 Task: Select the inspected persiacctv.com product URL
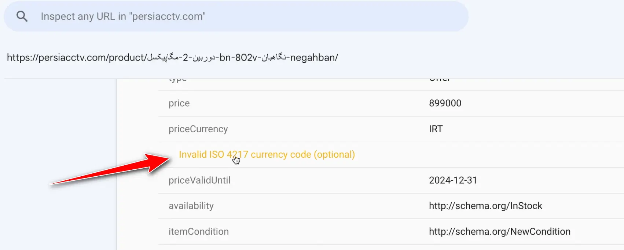172,57
